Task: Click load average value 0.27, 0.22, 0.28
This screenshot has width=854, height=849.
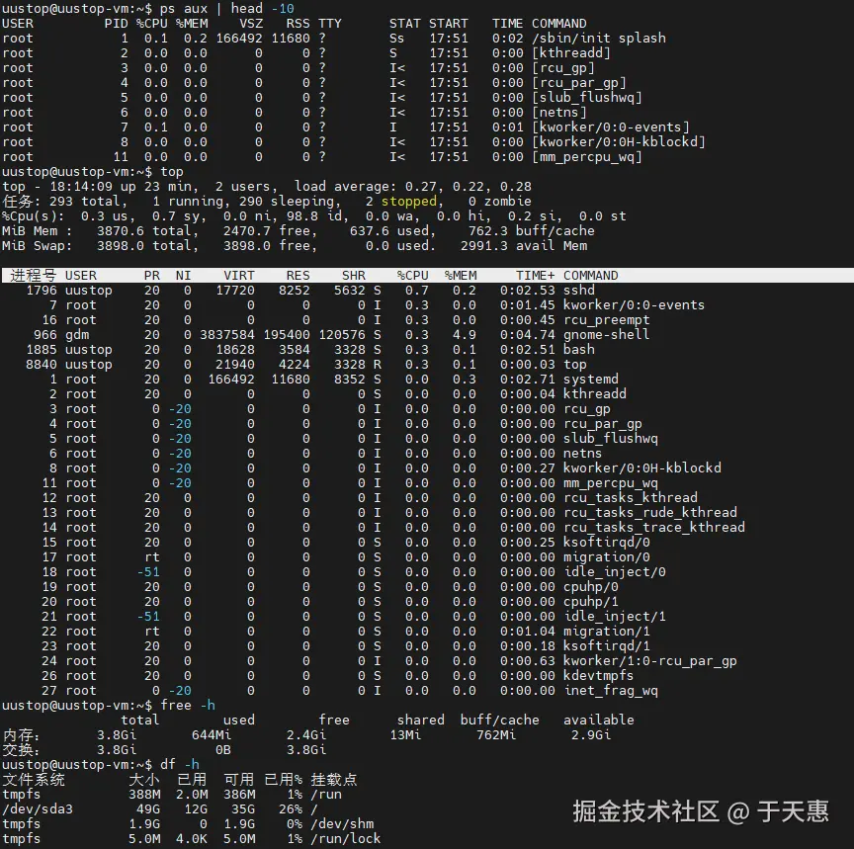Action: 468,186
